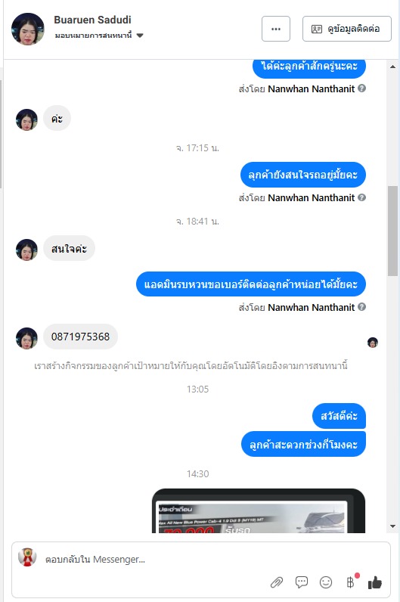Click the Baht payment request icon
The image size is (400, 602).
click(351, 582)
